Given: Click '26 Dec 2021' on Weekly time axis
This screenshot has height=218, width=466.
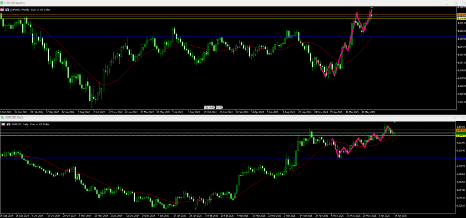Looking at the screenshot, I should pyautogui.click(x=20, y=112).
